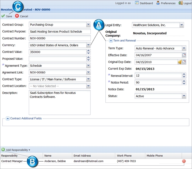Increase the Notice Period with up arrow
Screen dimensions: 192x169
[x=184, y=81]
